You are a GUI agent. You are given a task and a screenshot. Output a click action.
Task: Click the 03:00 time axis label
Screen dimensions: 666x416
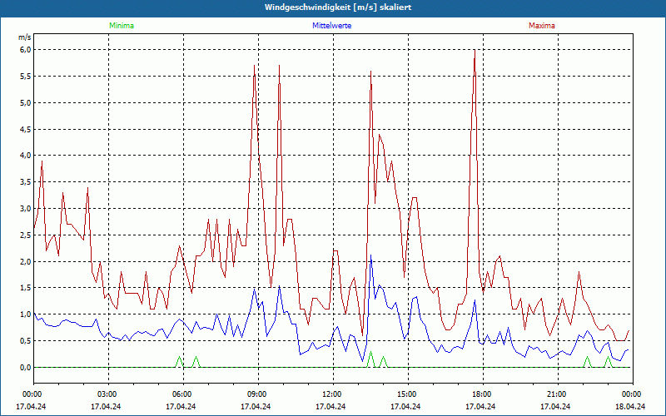point(107,394)
